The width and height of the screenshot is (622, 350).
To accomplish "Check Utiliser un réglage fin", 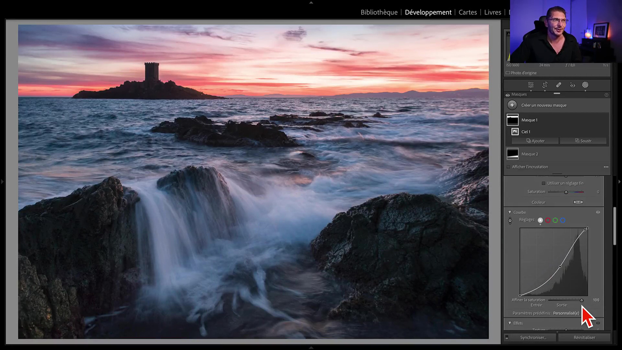I will click(544, 183).
